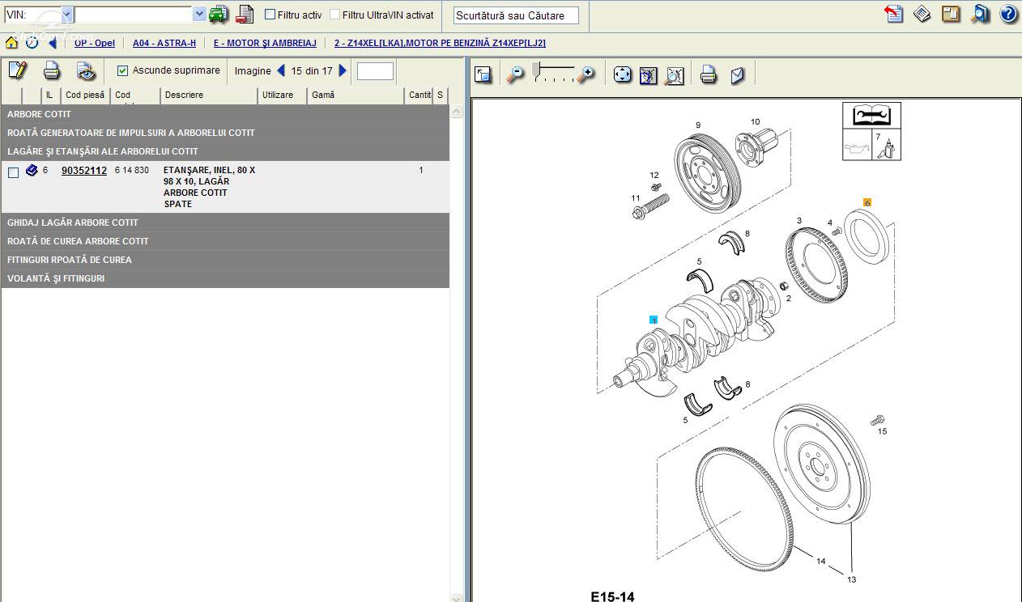Click the red car document icon

pos(245,14)
